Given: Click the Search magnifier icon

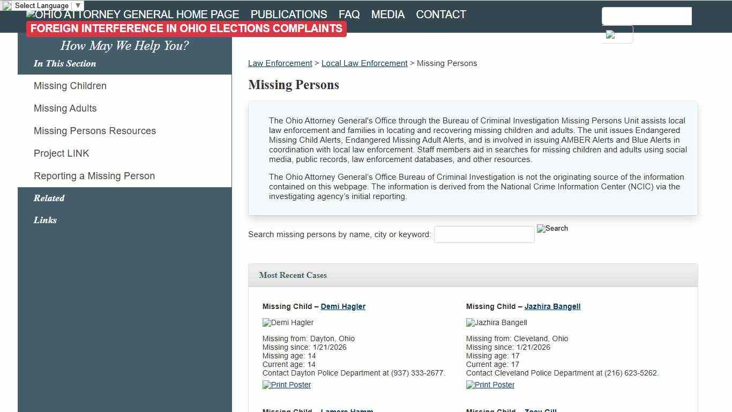Looking at the screenshot, I should point(552,229).
